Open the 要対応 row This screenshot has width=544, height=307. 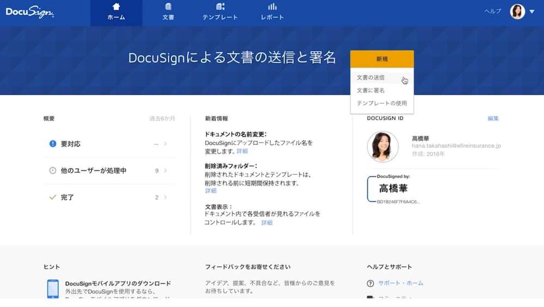pos(109,144)
